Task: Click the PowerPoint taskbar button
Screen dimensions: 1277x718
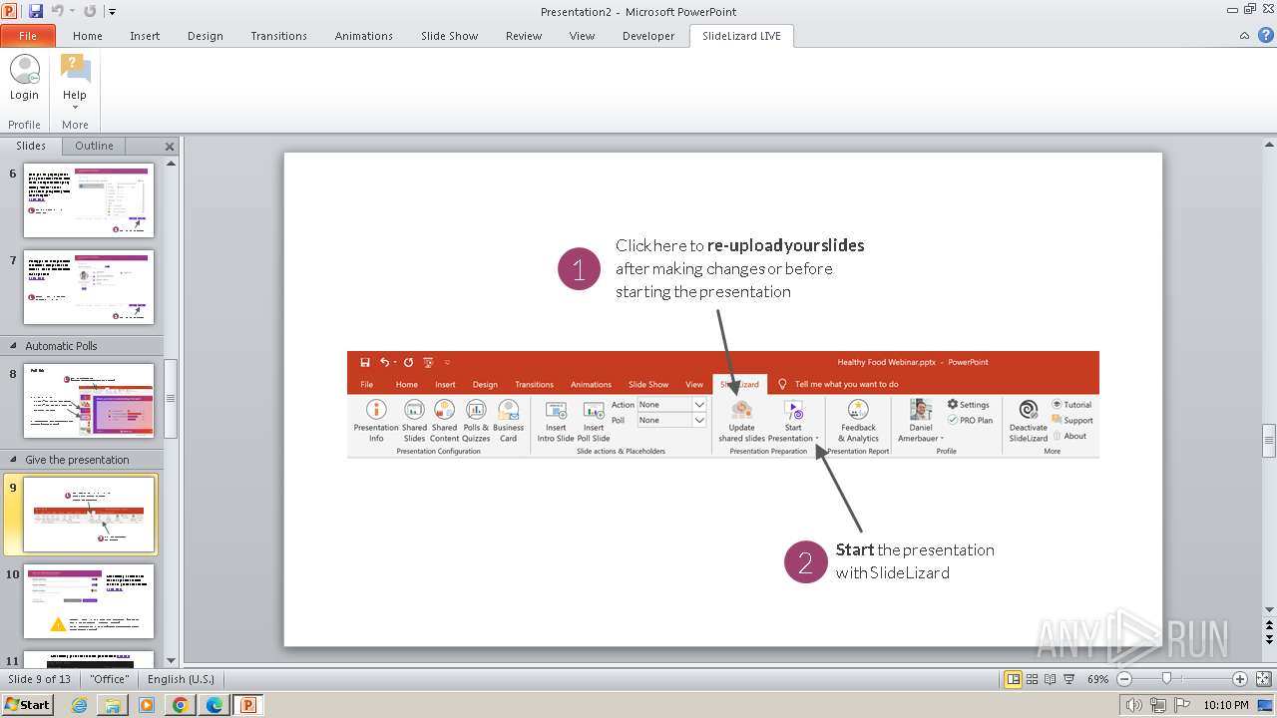Action: click(x=248, y=705)
